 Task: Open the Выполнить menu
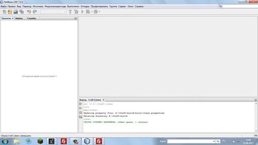coord(73,6)
